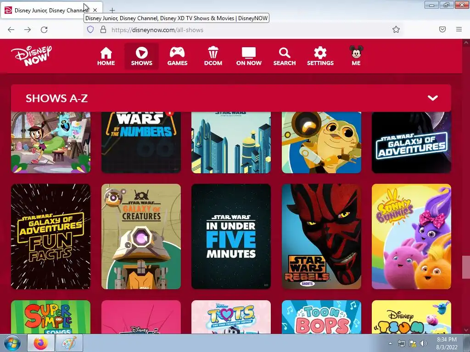The height and width of the screenshot is (352, 470).
Task: Open Super Simple Songs show
Action: (50, 317)
